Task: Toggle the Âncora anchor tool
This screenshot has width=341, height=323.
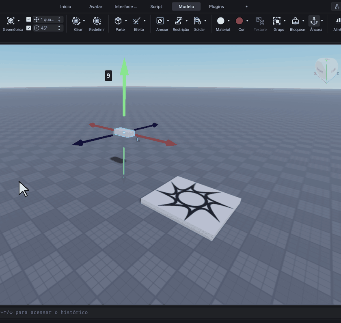Action: [314, 21]
